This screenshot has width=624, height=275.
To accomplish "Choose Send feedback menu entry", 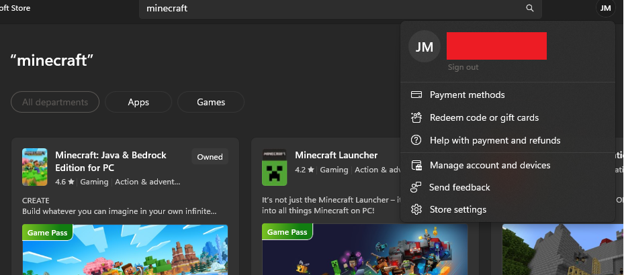I will pos(508,187).
